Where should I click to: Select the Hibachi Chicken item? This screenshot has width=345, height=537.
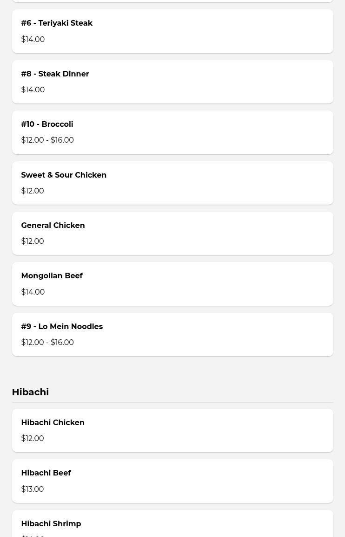click(53, 422)
